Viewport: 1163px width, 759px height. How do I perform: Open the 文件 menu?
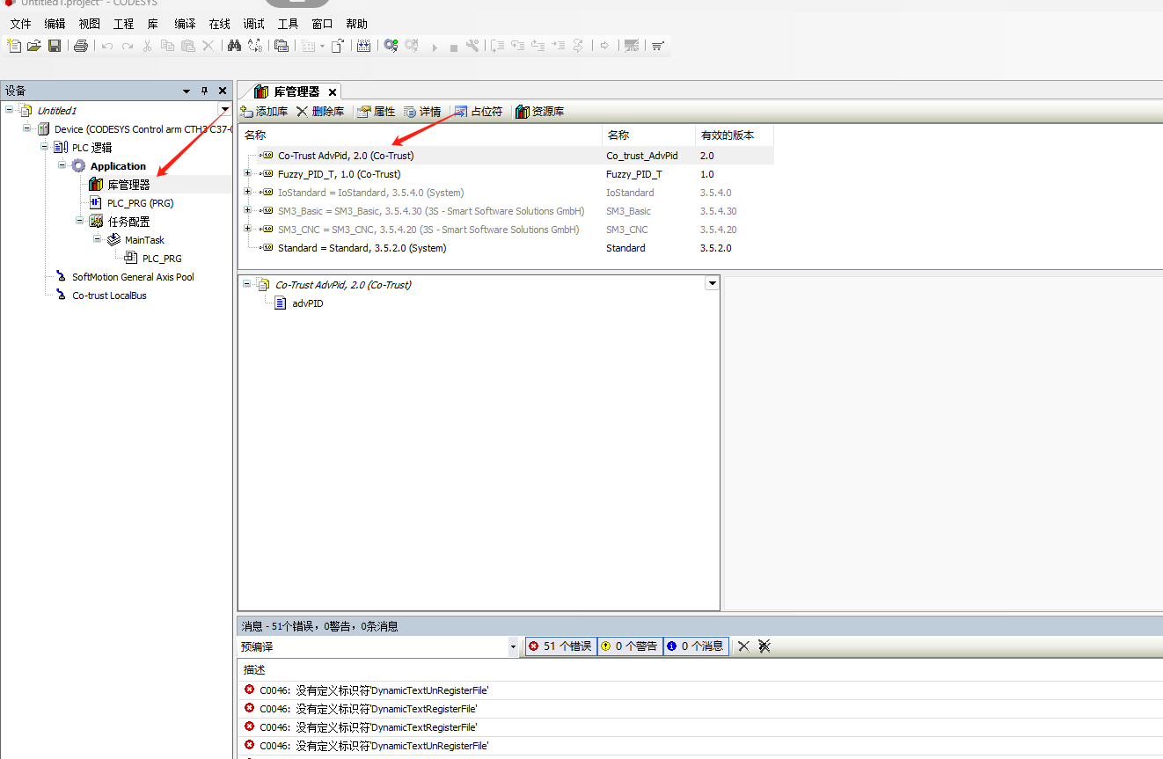pos(20,24)
